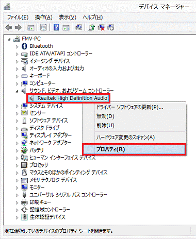The image size is (196, 239).
Task: Select the メモリ テクノロジ デバイス row
Action: (x=53, y=180)
